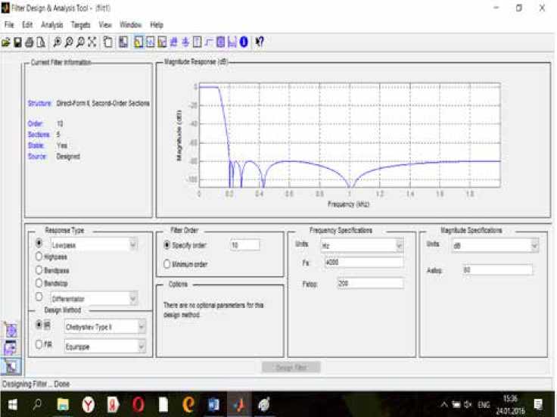Image resolution: width=557 pixels, height=417 pixels.
Task: Open Microsoft Word from the taskbar
Action: pos(213,405)
